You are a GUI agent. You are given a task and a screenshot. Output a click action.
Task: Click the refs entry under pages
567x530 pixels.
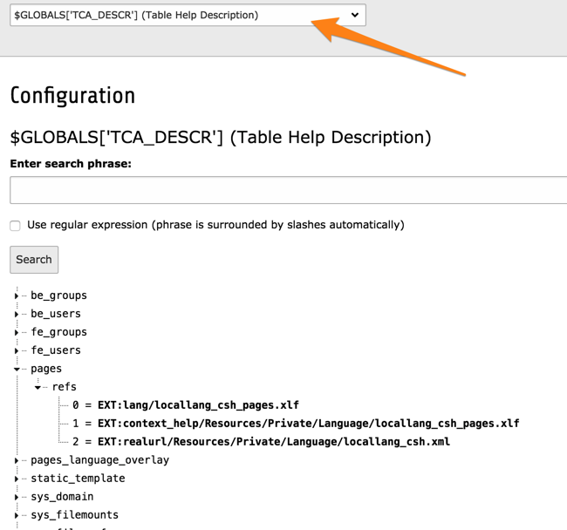[64, 387]
